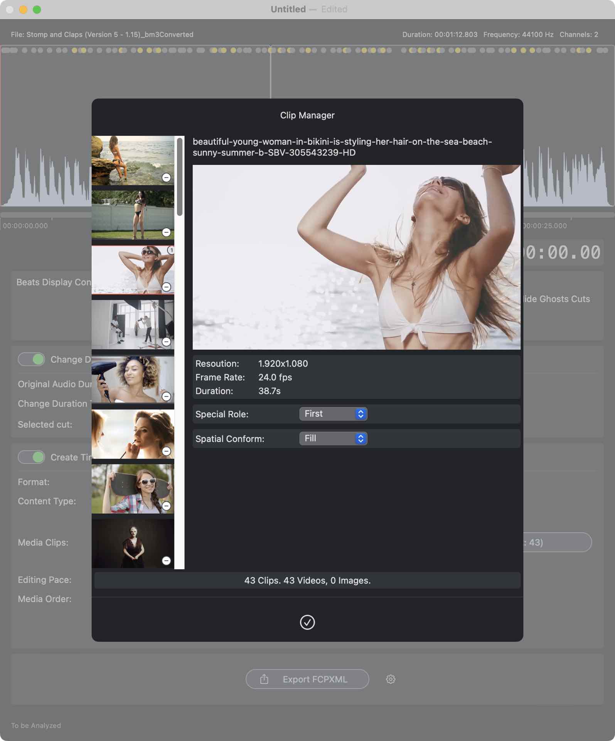
Task: Click the '43 Clips. 43 Videos, 0 Images.' summary
Action: coord(307,580)
